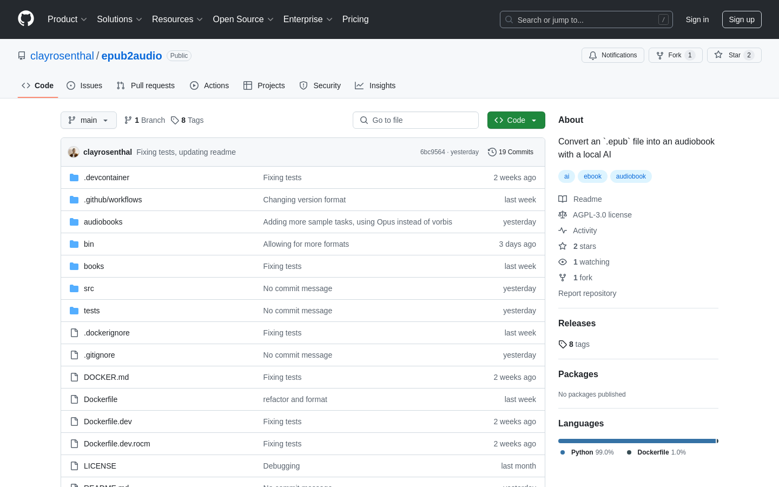Open the LICENSE file
The width and height of the screenshot is (779, 487).
(100, 466)
